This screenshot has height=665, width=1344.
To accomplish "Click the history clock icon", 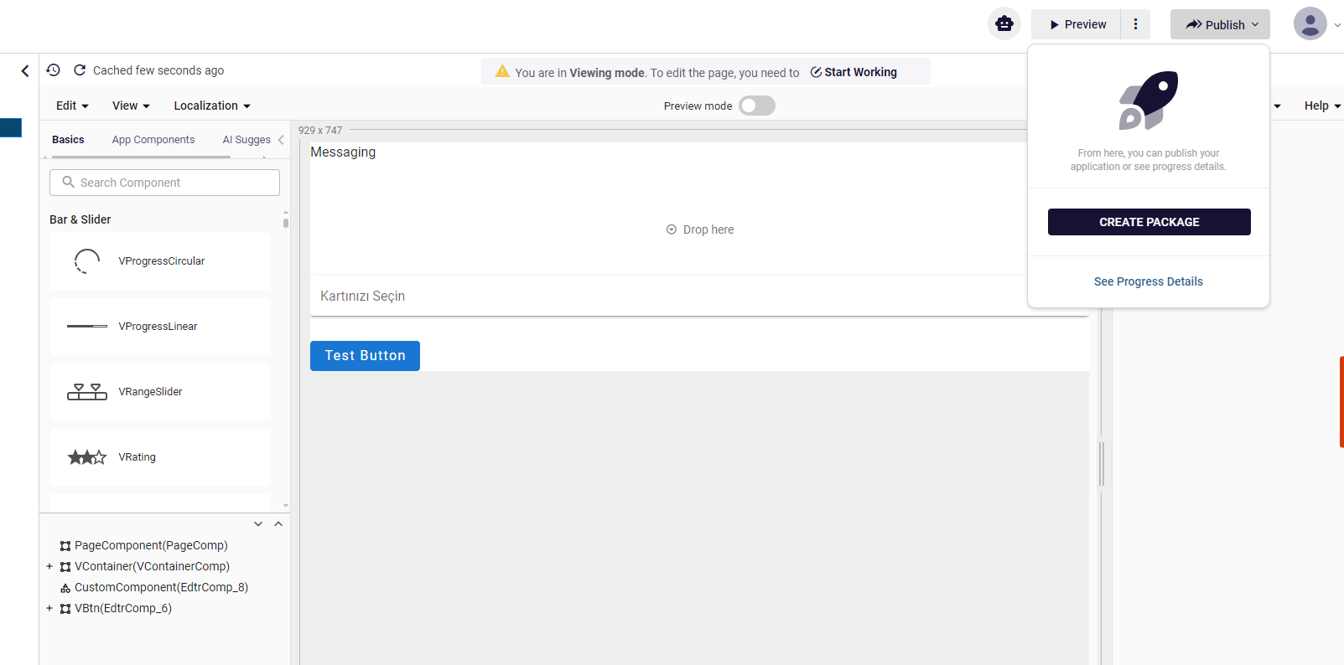I will pyautogui.click(x=53, y=70).
